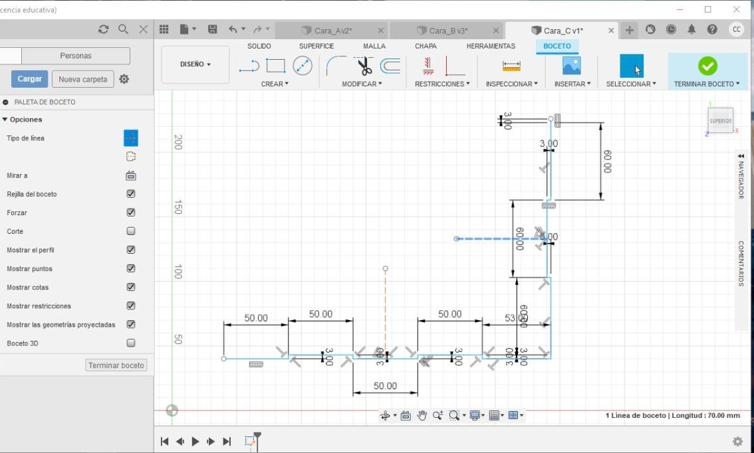
Task: Open data panel settings gear
Action: click(x=124, y=79)
